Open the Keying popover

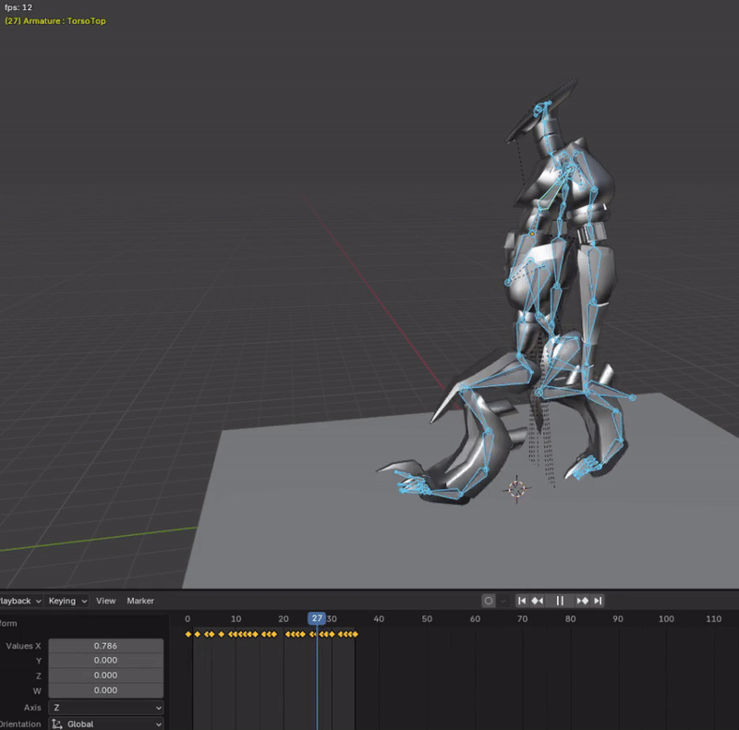67,601
